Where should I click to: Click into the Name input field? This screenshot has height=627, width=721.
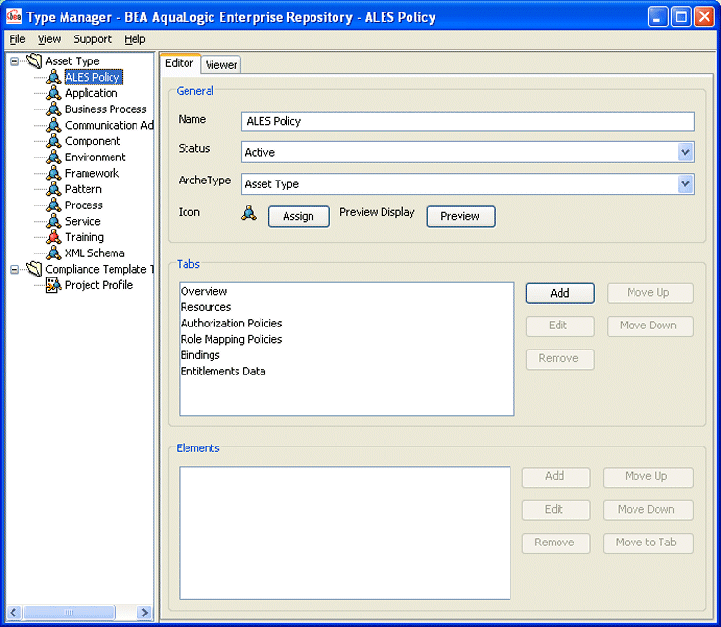click(467, 121)
